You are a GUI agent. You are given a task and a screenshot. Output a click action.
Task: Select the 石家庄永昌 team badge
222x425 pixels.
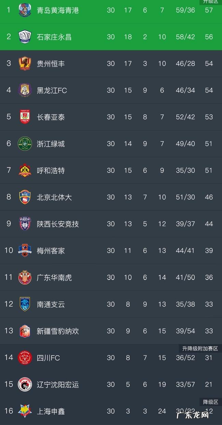click(25, 36)
